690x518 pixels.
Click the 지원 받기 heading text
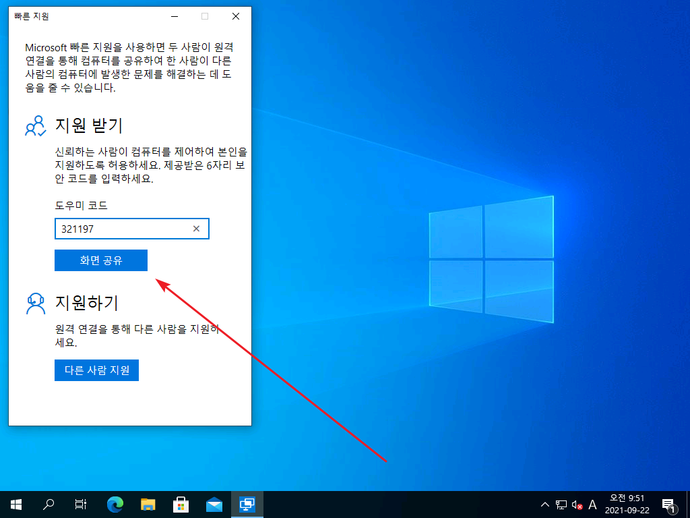tap(88, 125)
